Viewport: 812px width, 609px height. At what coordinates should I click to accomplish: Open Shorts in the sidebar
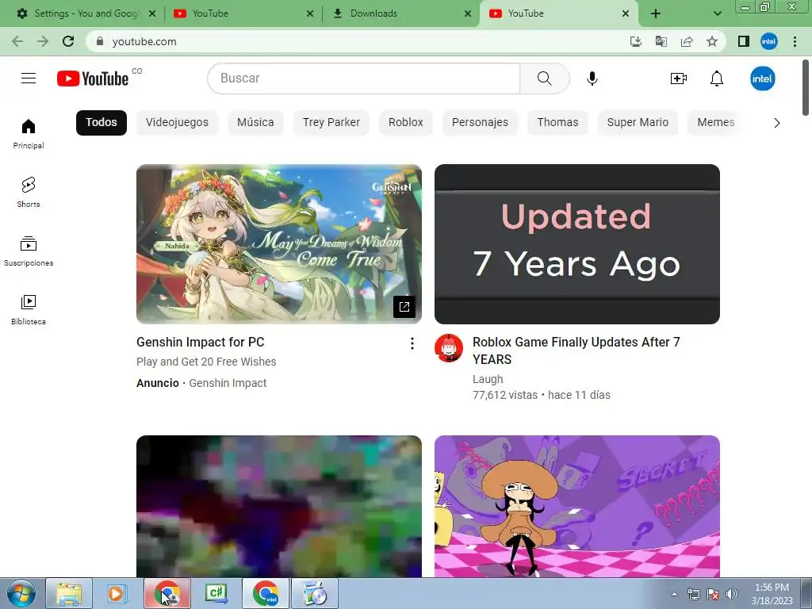pos(29,193)
